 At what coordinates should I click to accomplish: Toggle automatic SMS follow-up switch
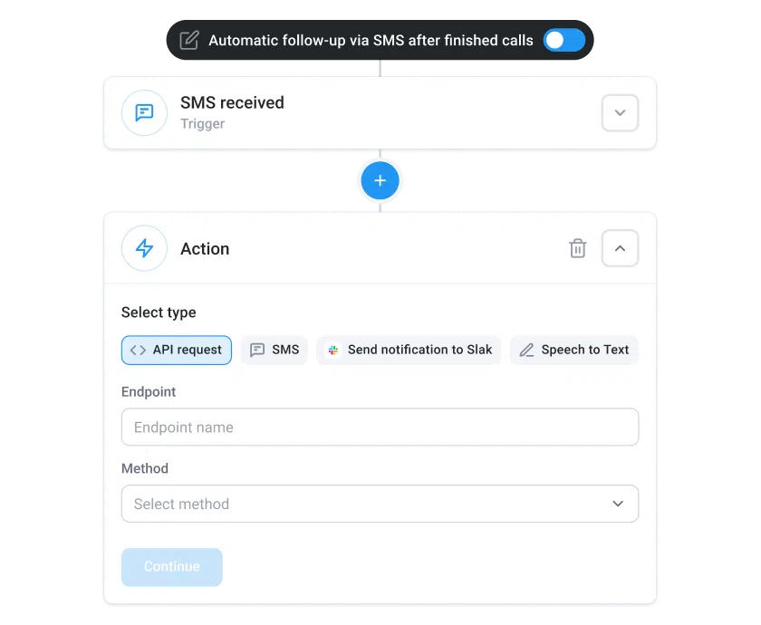[x=564, y=40]
